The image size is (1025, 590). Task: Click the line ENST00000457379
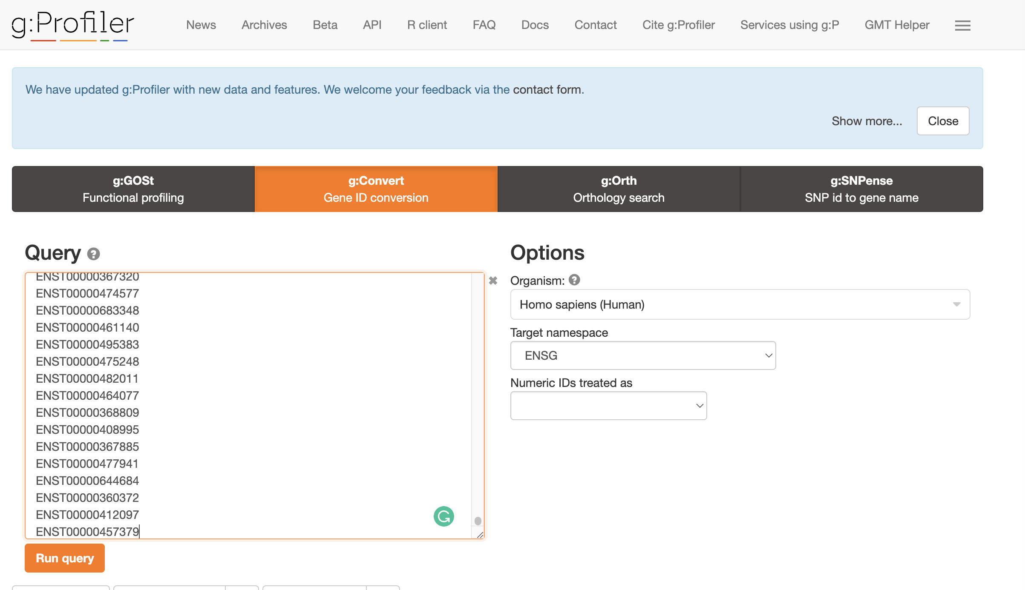pyautogui.click(x=87, y=532)
